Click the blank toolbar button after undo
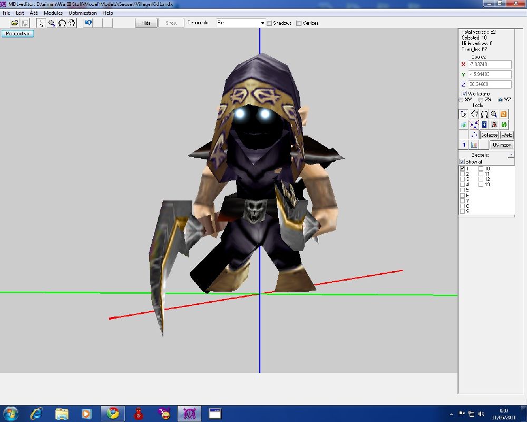Screen dimensions: 527x422 tap(98, 23)
